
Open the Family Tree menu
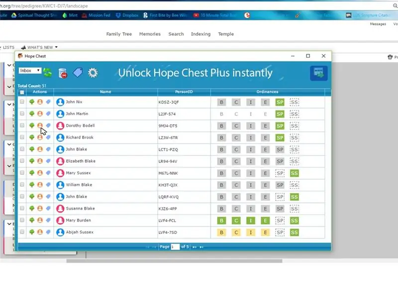click(119, 34)
